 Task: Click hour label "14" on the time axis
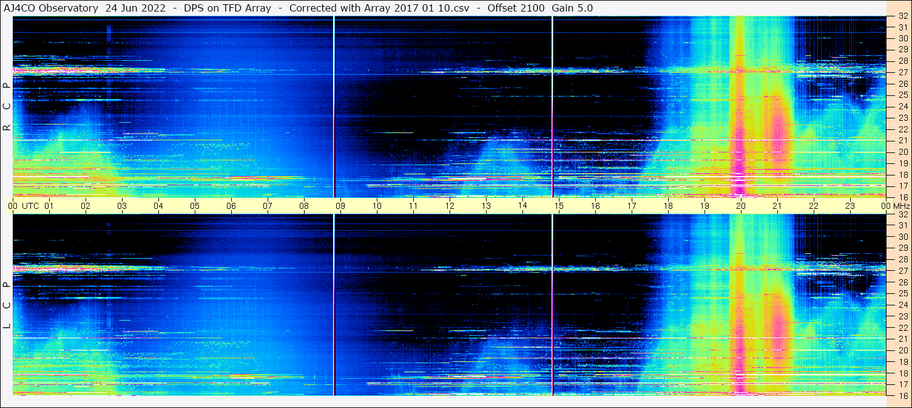pos(522,205)
